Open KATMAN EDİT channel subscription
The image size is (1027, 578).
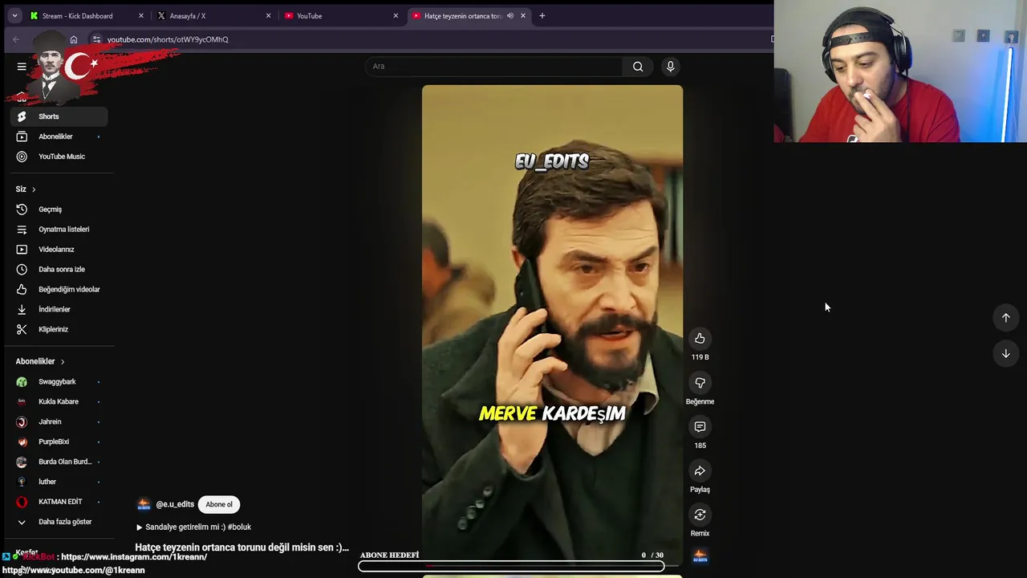coord(59,502)
